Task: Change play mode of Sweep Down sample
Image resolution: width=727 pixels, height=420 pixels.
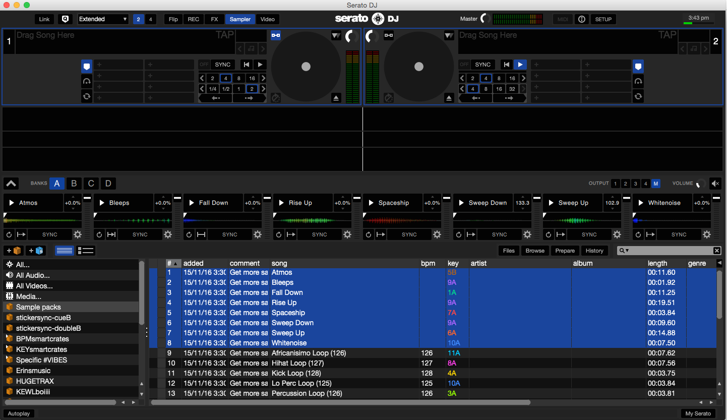Action: pyautogui.click(x=471, y=234)
